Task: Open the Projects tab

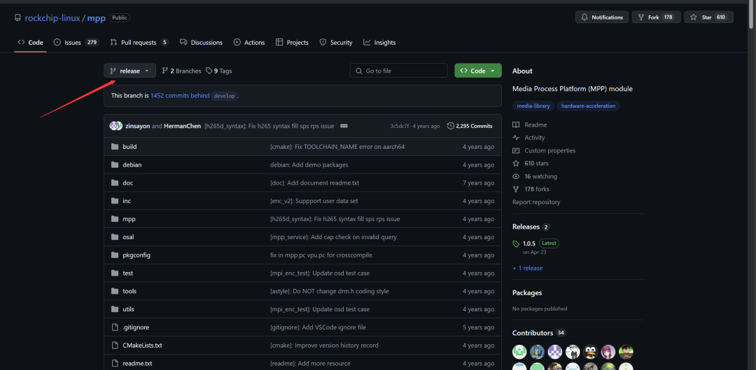Action: coord(292,43)
